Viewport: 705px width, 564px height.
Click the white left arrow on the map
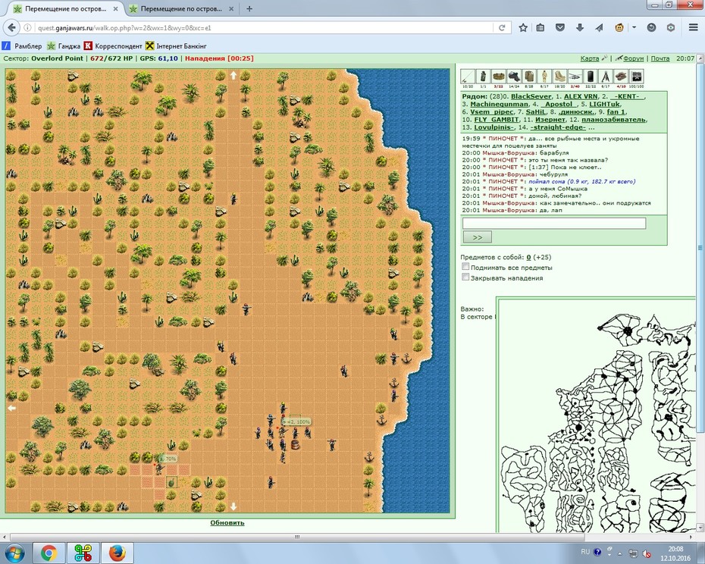click(x=11, y=408)
